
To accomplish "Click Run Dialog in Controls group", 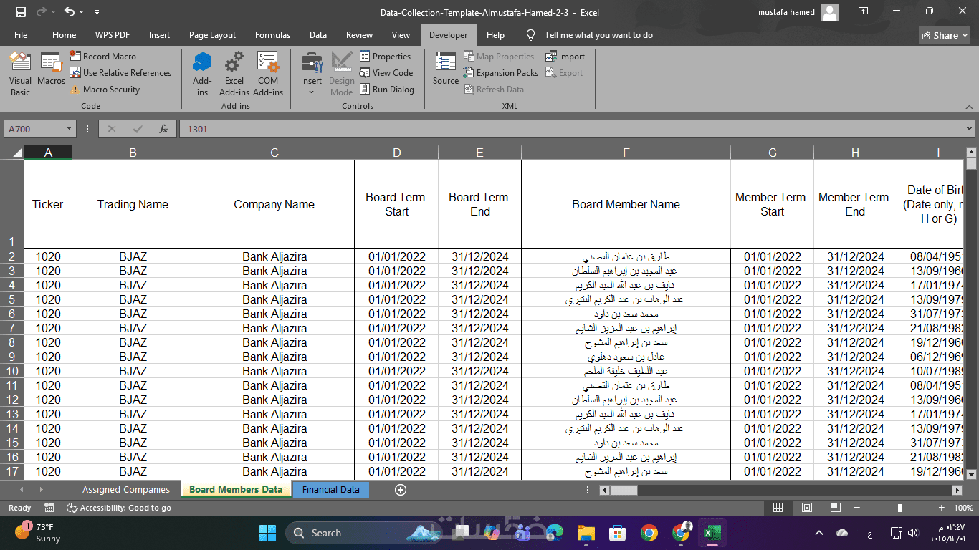I will tap(386, 90).
